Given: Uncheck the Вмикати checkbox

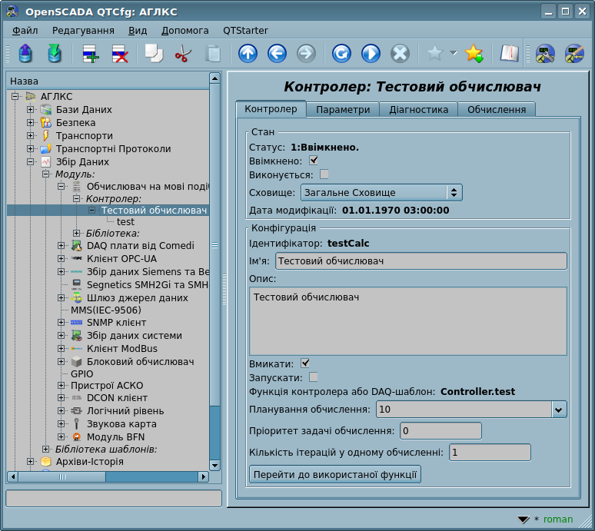Looking at the screenshot, I should tap(305, 363).
